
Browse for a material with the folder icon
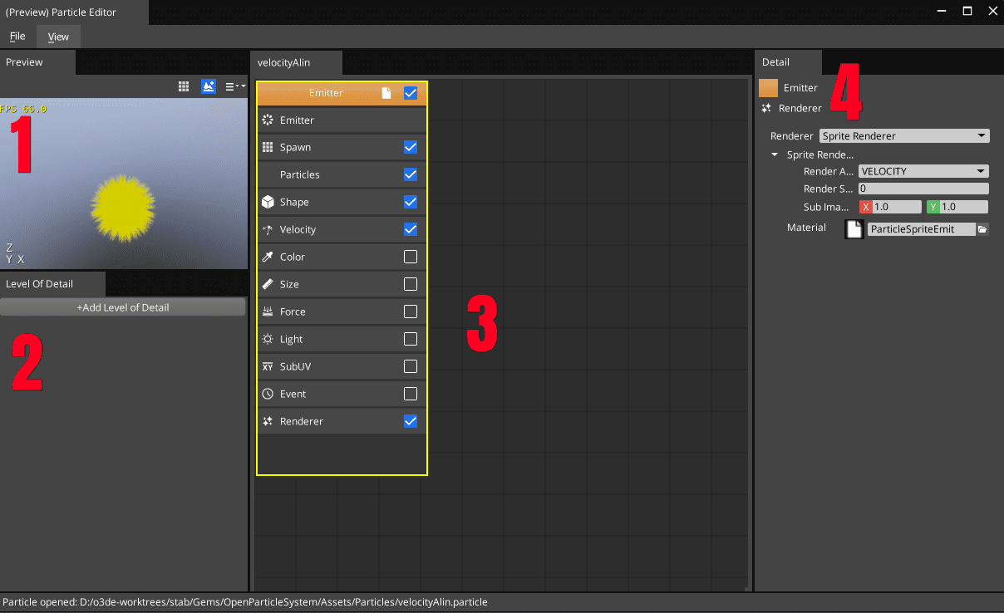pos(982,229)
